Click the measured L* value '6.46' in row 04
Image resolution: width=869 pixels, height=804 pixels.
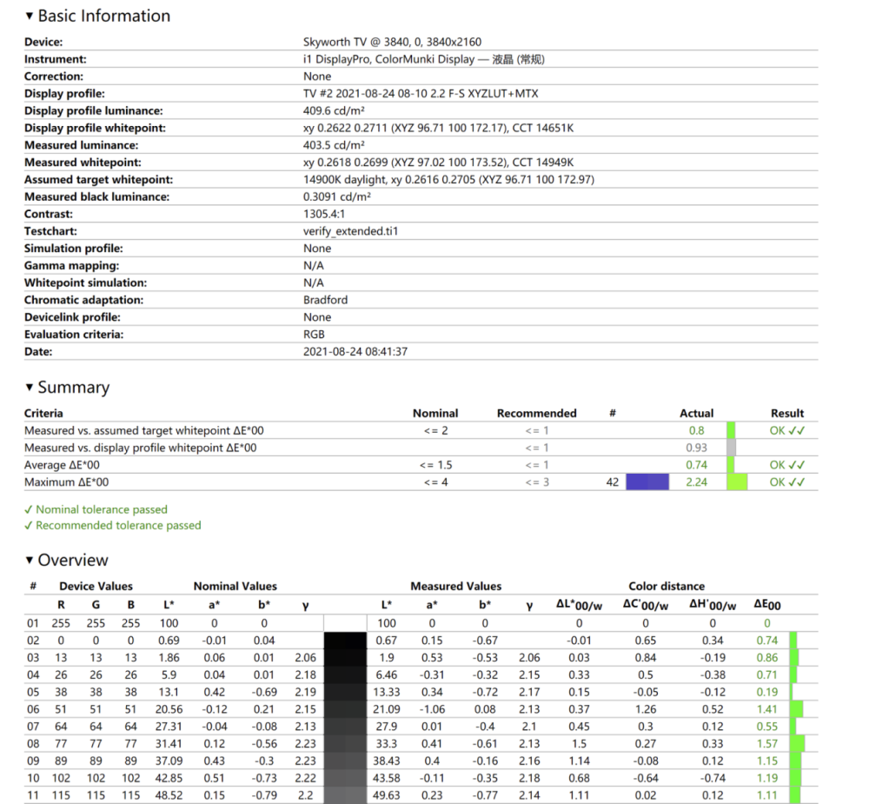pos(387,674)
